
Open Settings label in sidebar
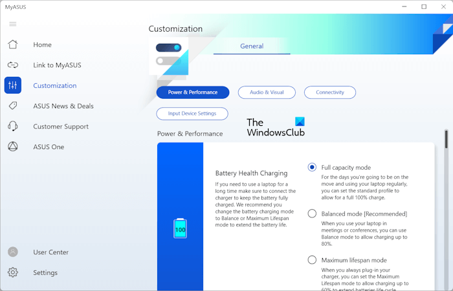pyautogui.click(x=45, y=272)
